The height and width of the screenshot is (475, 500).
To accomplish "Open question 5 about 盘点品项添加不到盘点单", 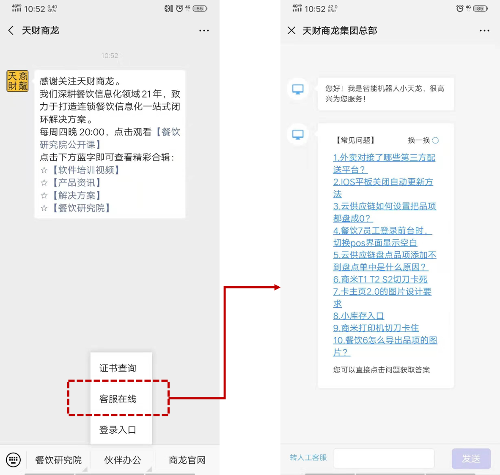I will [385, 261].
